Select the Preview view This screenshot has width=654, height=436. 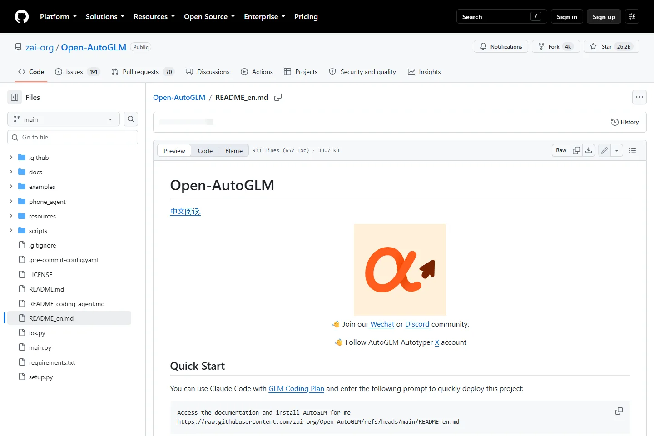174,151
